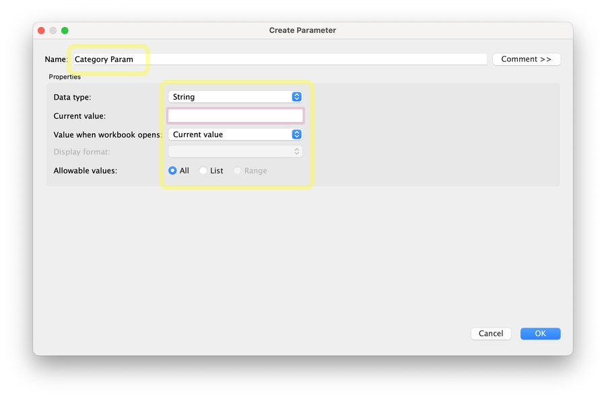
Task: Click the chevron icon on Value when workbook opens
Action: [x=296, y=134]
